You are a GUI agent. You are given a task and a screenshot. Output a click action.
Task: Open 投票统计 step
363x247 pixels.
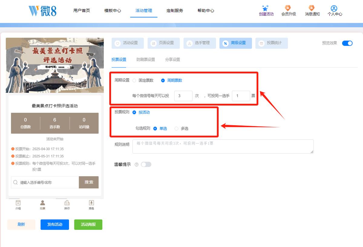(272, 43)
